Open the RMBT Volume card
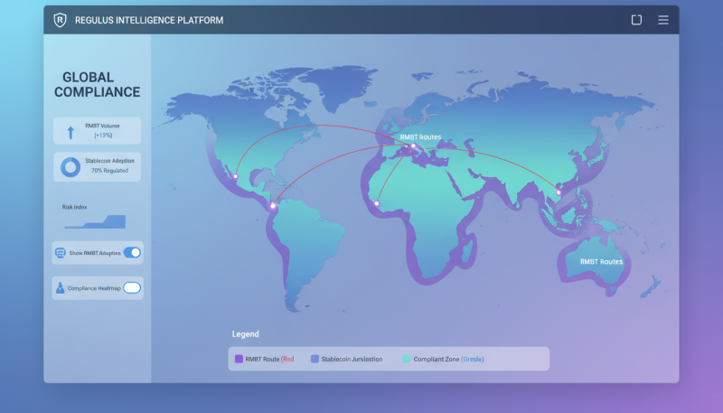This screenshot has width=723, height=413. pyautogui.click(x=97, y=131)
